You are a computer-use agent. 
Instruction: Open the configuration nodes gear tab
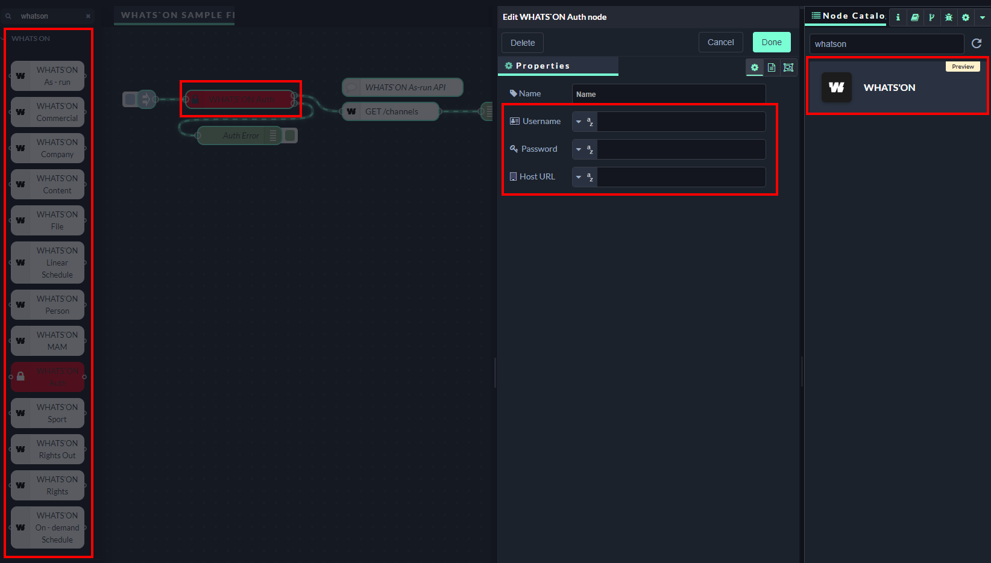tap(965, 17)
